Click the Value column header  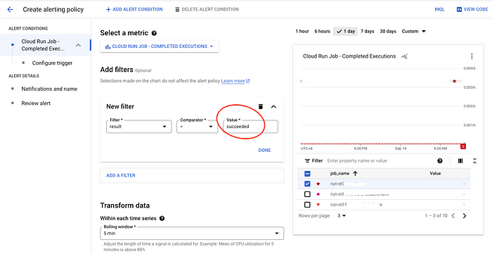click(435, 173)
